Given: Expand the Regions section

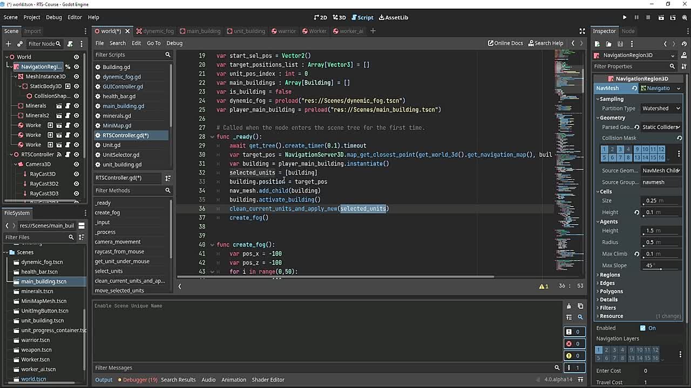Looking at the screenshot, I should coord(608,275).
